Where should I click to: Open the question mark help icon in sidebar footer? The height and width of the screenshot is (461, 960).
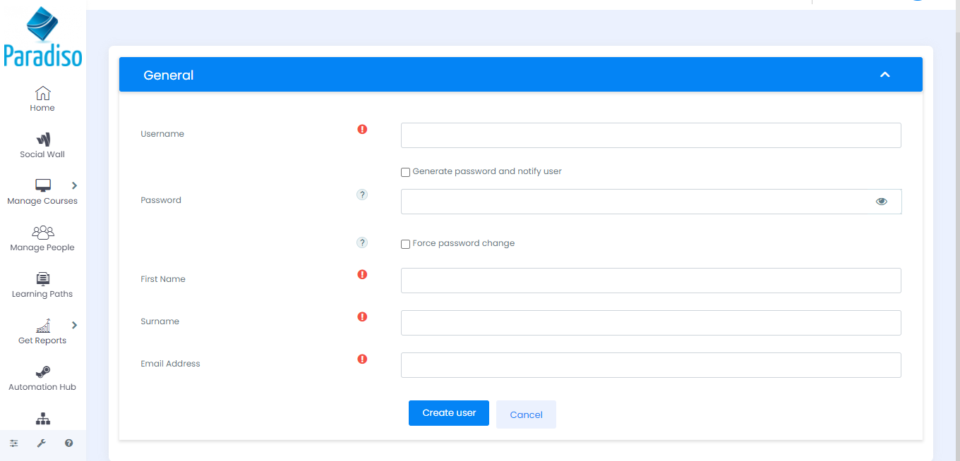[69, 443]
